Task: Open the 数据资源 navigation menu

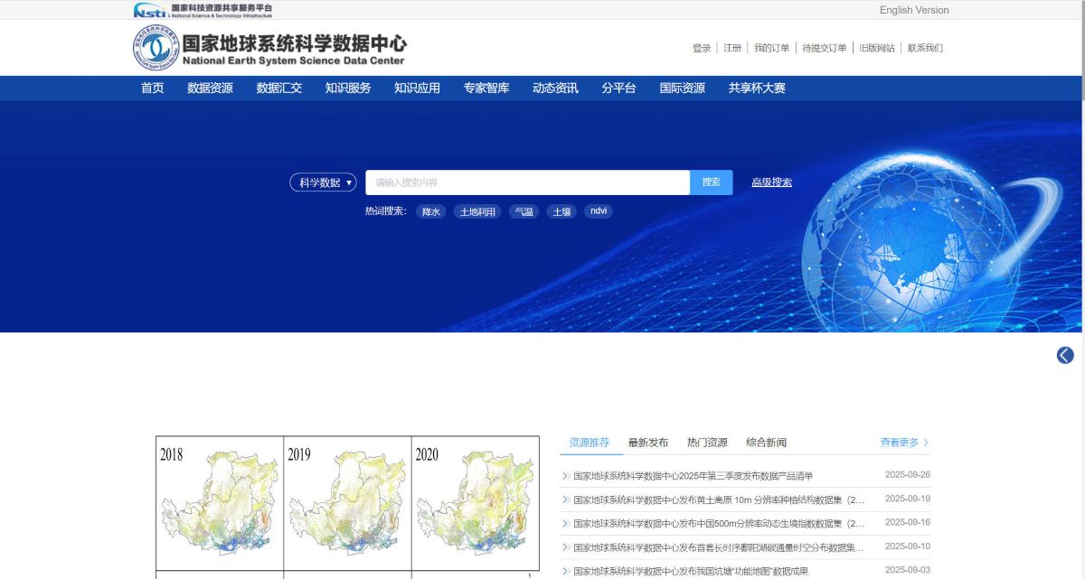Action: 210,89
